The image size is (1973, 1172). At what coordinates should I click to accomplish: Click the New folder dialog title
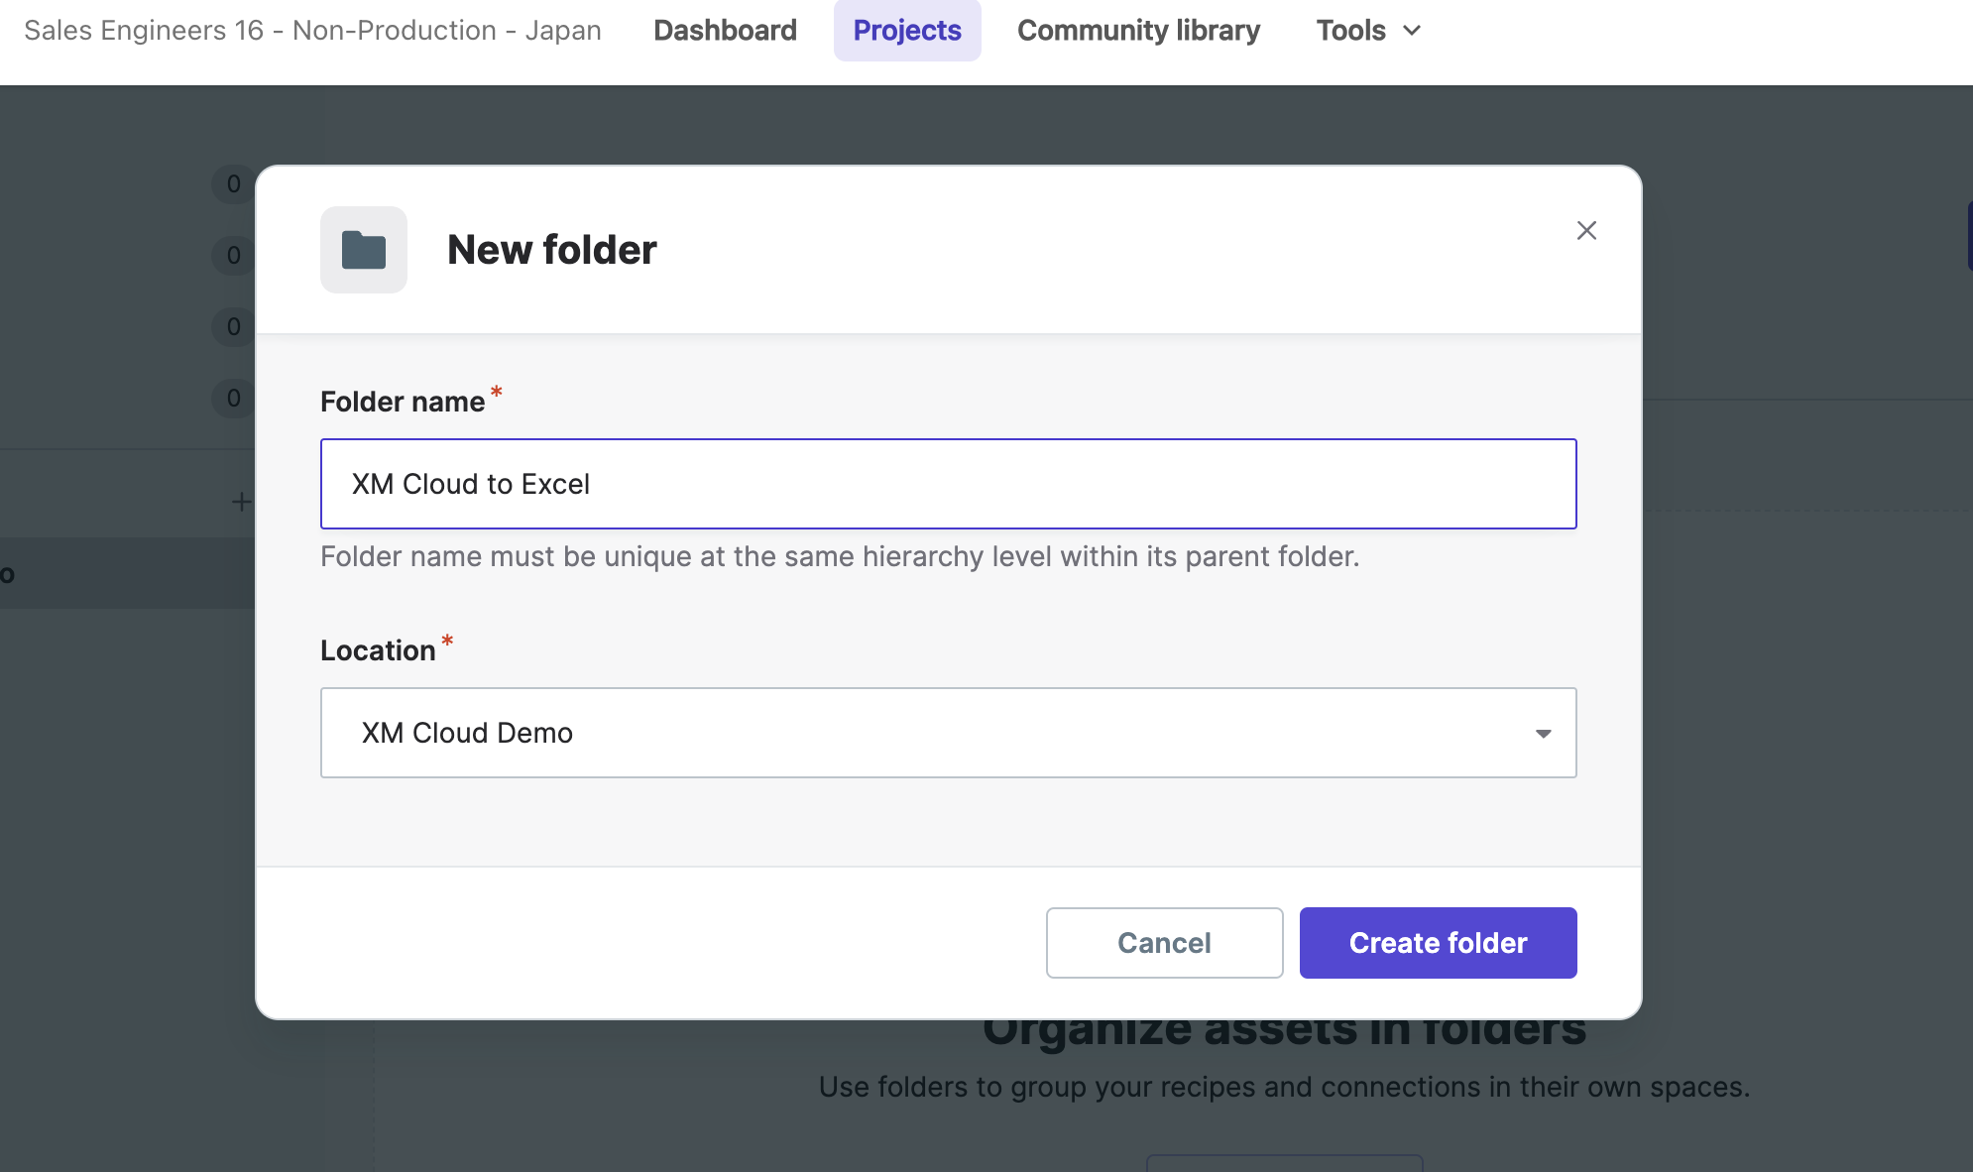(552, 250)
